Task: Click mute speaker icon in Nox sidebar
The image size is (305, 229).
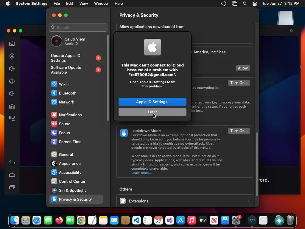Action: coord(12,94)
